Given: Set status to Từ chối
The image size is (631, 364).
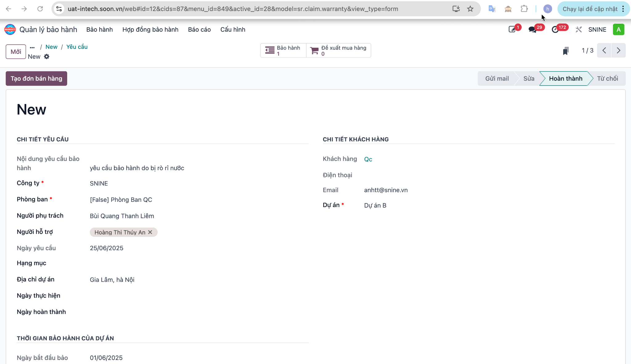Looking at the screenshot, I should click(x=607, y=78).
